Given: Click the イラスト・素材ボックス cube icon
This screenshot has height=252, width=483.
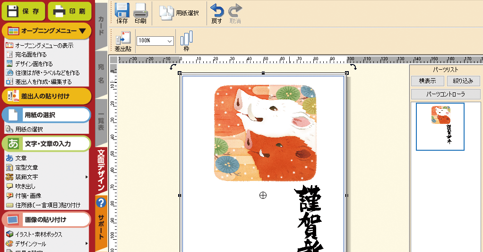Looking at the screenshot, I should [x=9, y=234].
